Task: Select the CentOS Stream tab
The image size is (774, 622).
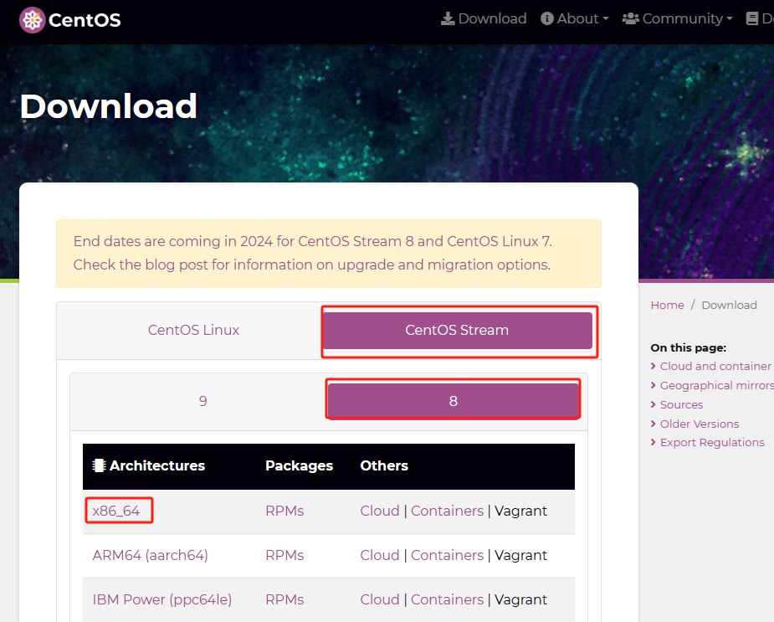Action: click(x=457, y=330)
